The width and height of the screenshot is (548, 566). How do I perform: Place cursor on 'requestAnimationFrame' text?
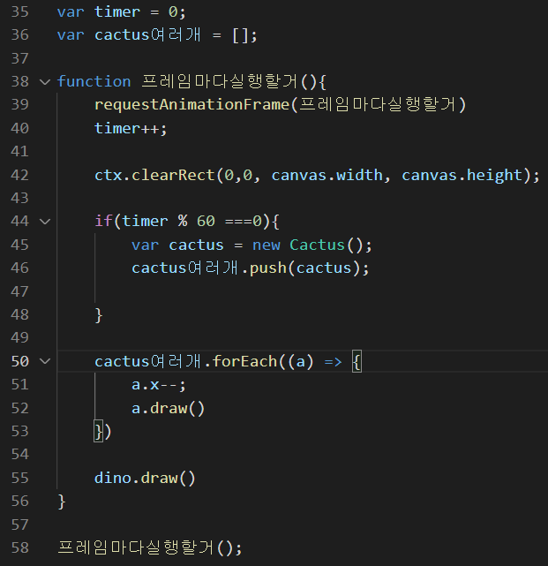click(x=191, y=105)
